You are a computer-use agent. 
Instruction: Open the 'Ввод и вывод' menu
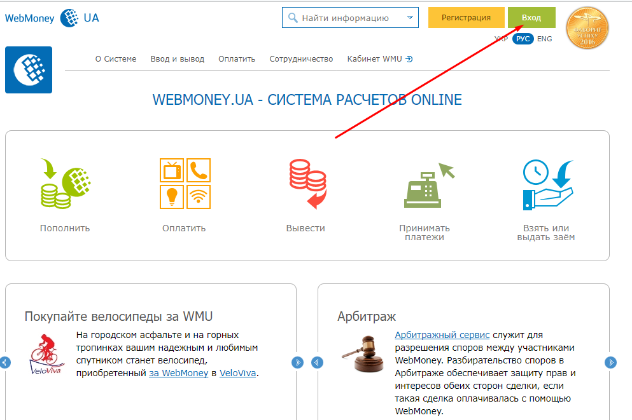tap(178, 59)
